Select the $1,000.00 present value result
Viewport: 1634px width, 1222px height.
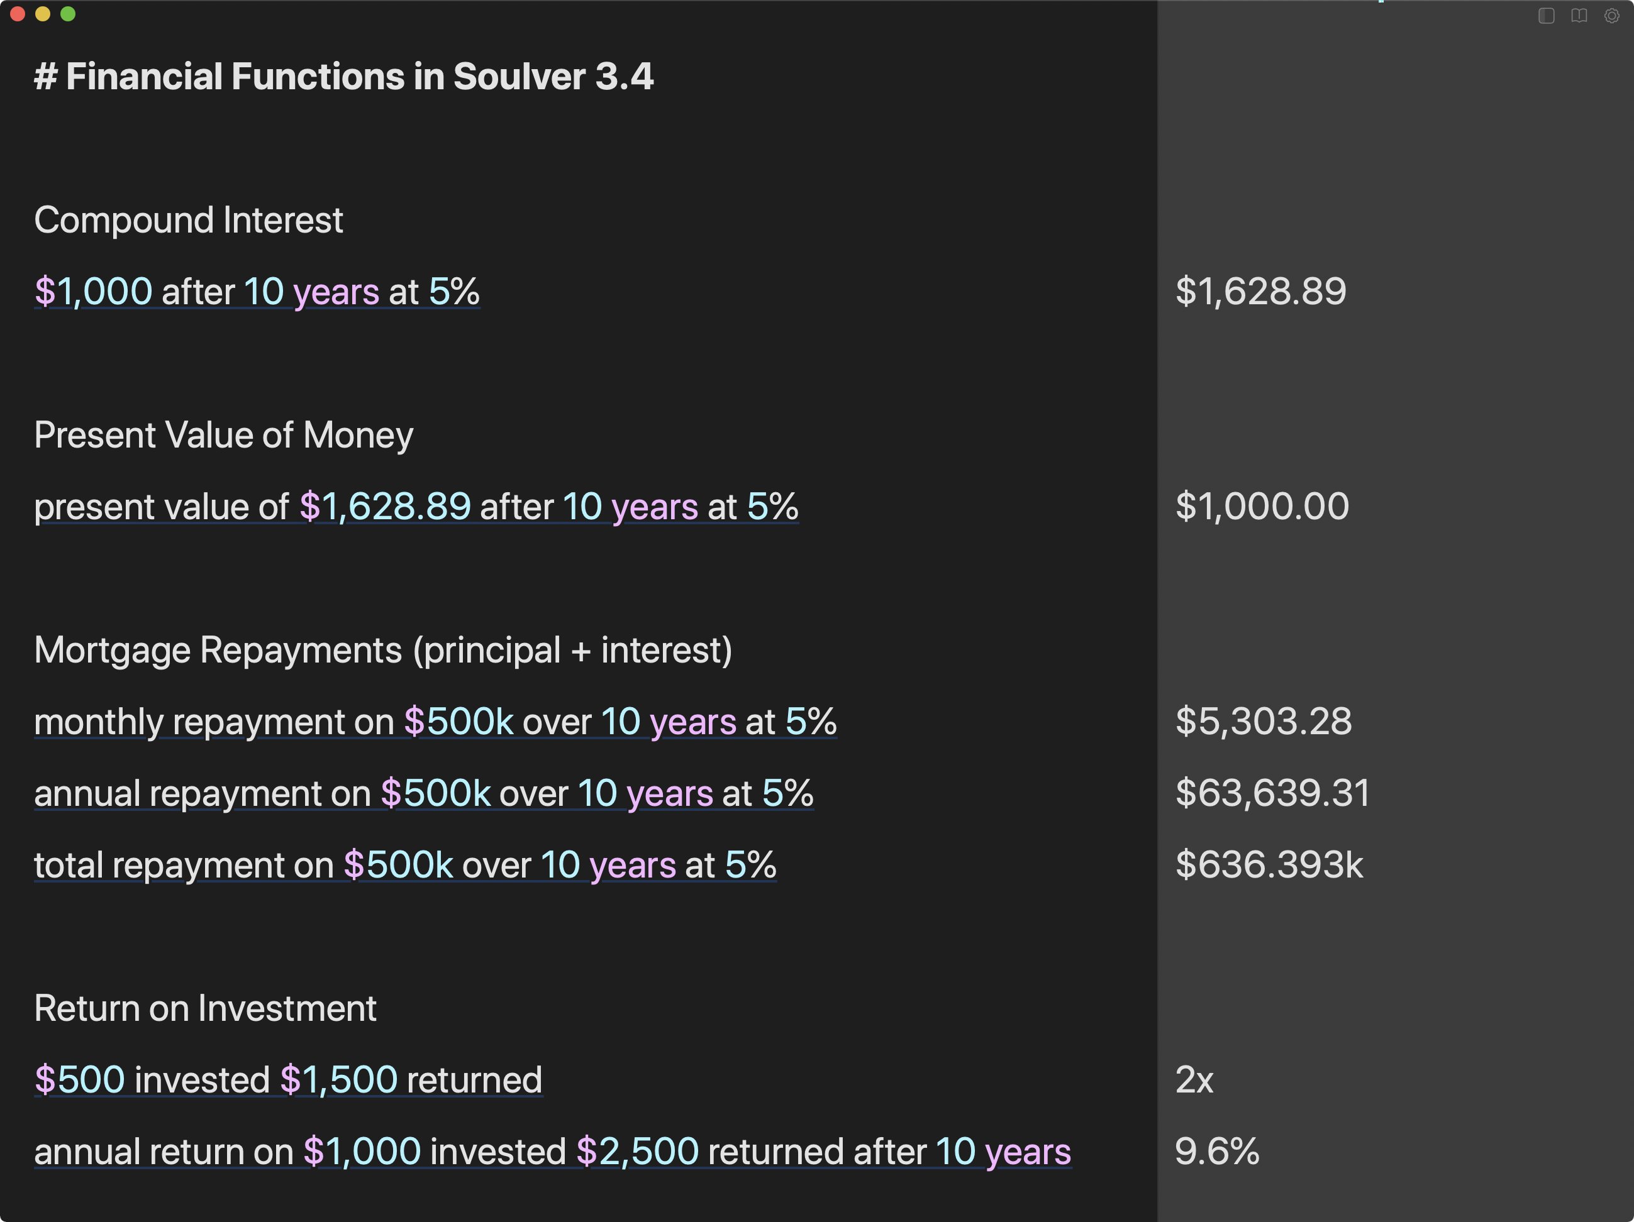[x=1262, y=507]
